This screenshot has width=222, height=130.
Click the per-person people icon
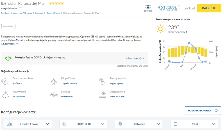click(148, 7)
